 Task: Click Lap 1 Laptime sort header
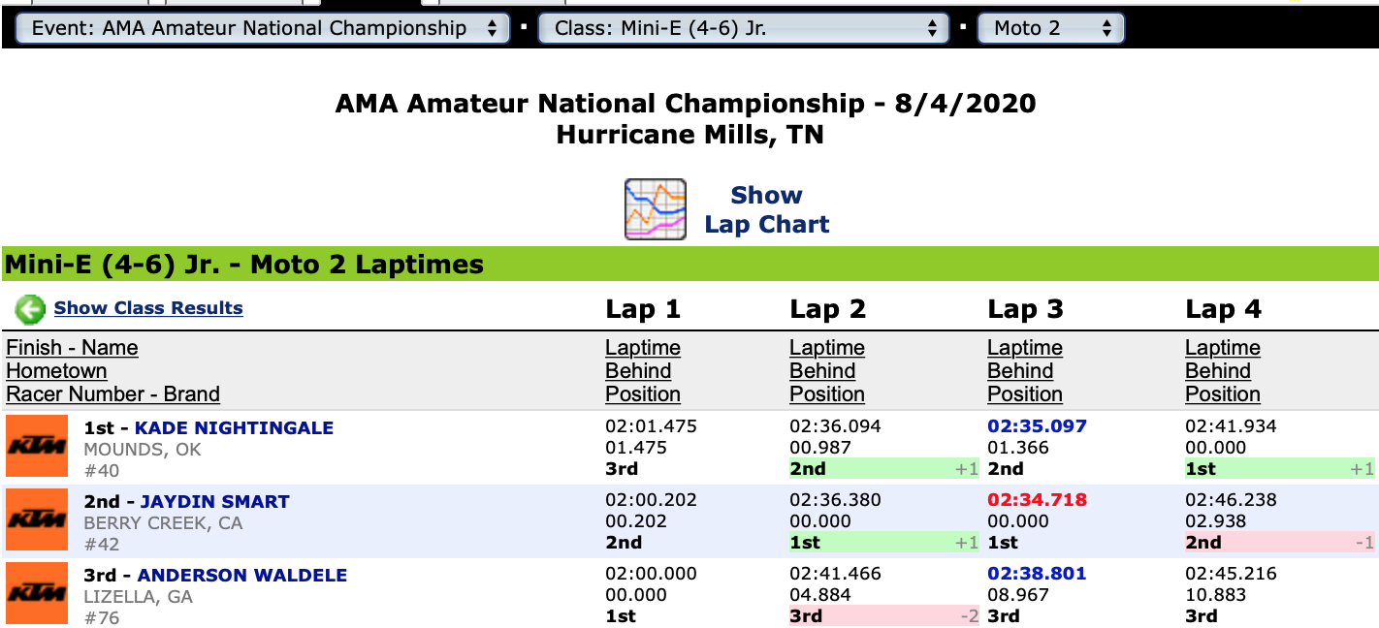tap(643, 348)
